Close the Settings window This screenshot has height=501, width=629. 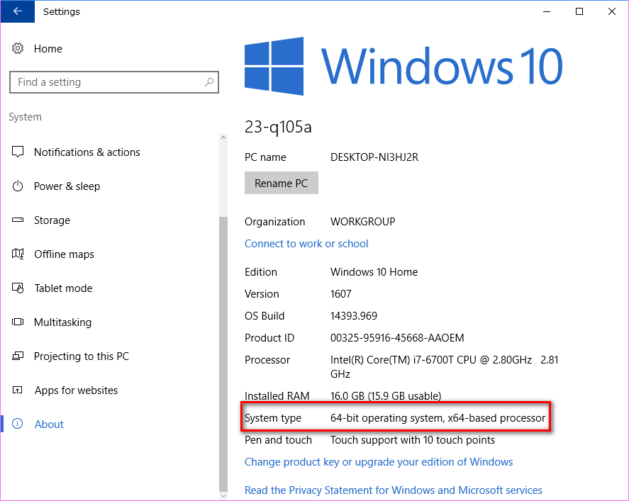coord(612,11)
